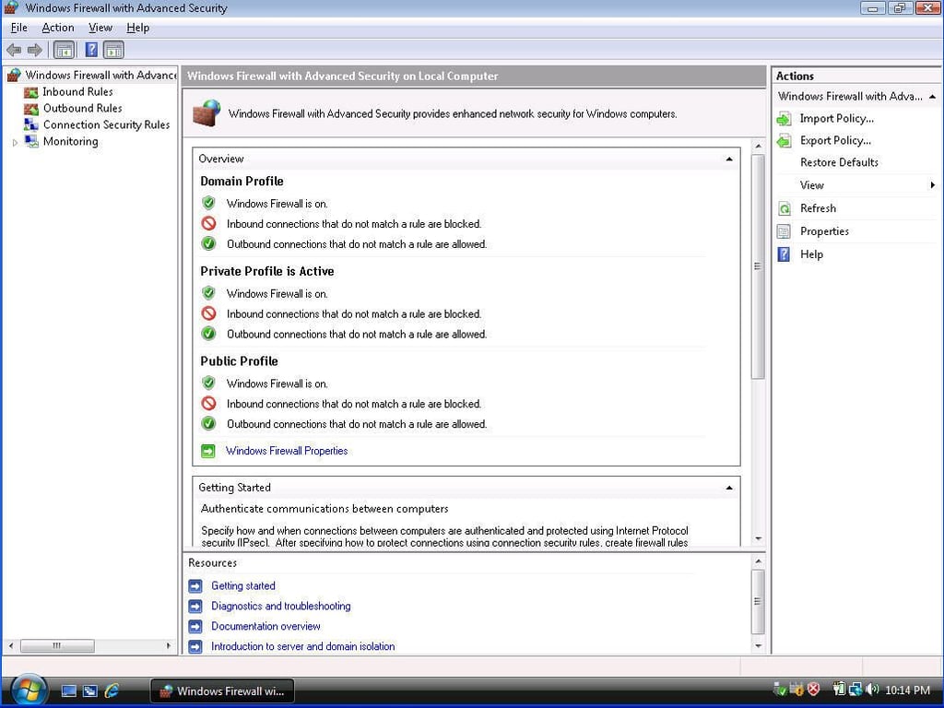Screen dimensions: 944x708
Task: Click Import Policy action
Action: (x=836, y=119)
